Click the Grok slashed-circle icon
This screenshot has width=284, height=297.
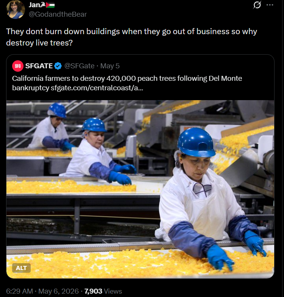click(257, 5)
